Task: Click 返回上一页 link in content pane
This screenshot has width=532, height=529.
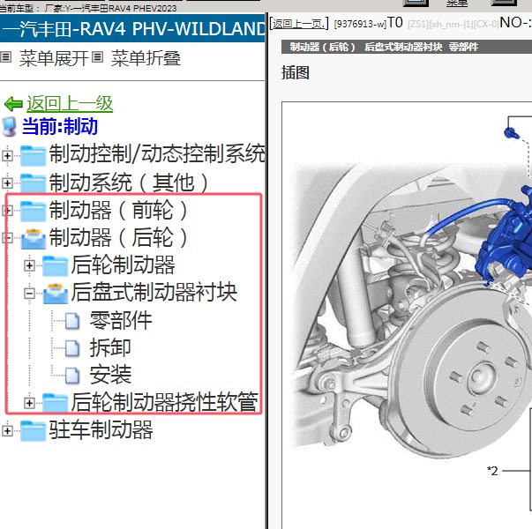Action: (298, 24)
